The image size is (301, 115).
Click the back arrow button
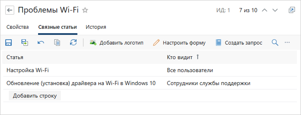click(10, 10)
